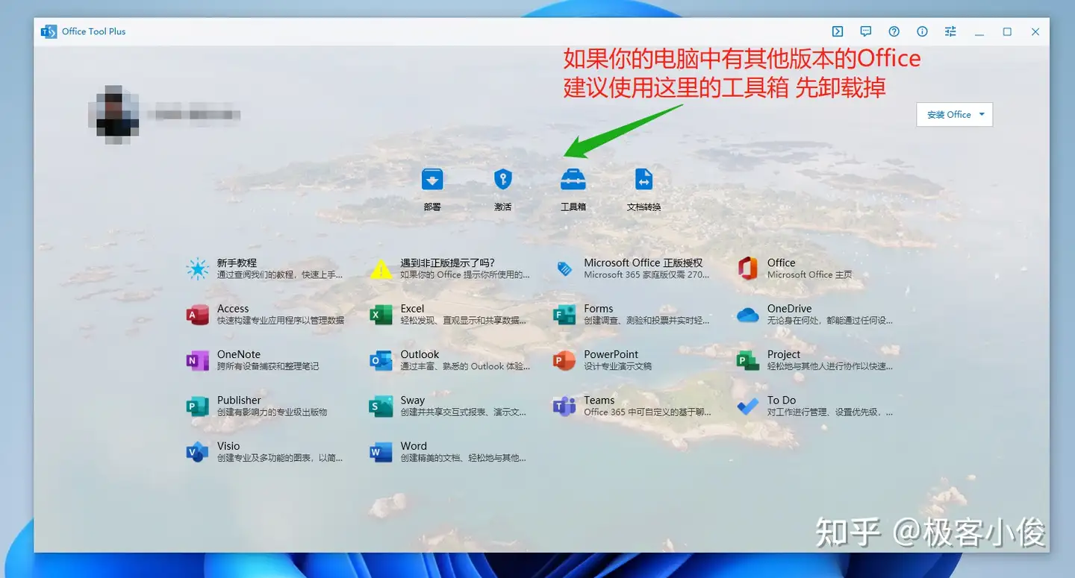Open the settings sliders icon in title bar

tap(950, 31)
